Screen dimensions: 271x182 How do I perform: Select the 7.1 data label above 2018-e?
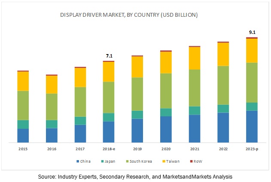(x=109, y=56)
